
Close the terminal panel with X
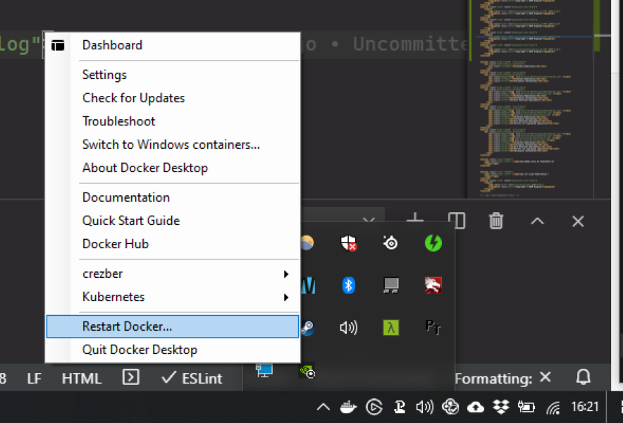(x=578, y=221)
